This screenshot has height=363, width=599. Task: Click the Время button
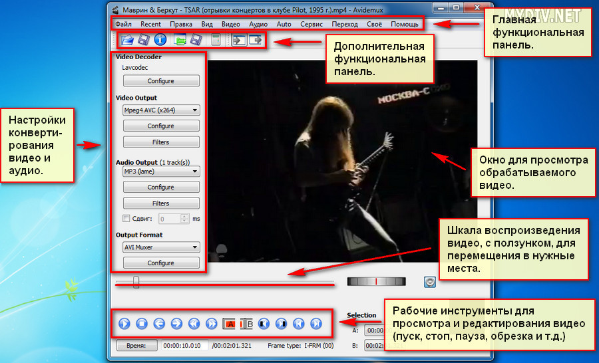pyautogui.click(x=136, y=346)
